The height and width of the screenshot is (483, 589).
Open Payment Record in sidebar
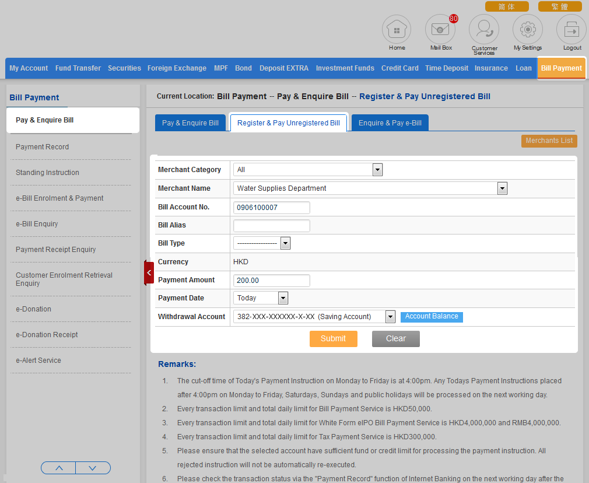(x=42, y=147)
